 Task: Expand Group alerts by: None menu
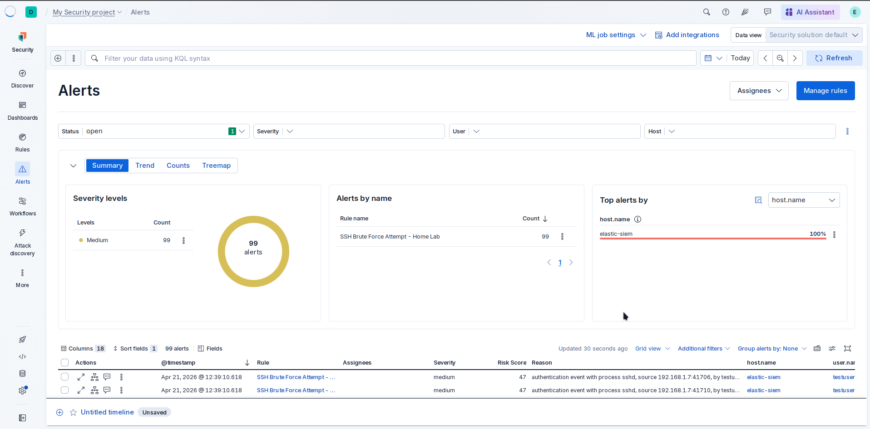click(x=771, y=349)
